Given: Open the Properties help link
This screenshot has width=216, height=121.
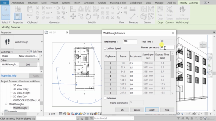Looking at the screenshot, I should pyautogui.click(x=8, y=76).
